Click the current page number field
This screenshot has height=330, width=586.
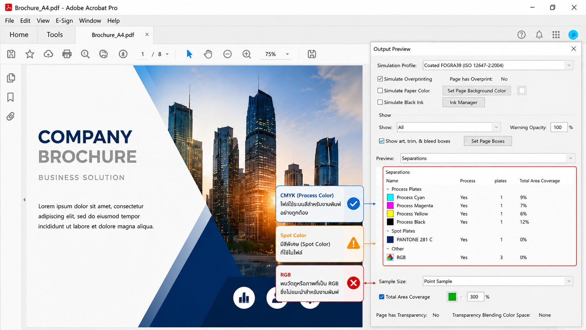click(142, 54)
